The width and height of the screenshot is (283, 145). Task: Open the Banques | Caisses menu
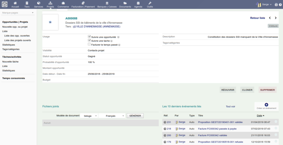click(107, 4)
